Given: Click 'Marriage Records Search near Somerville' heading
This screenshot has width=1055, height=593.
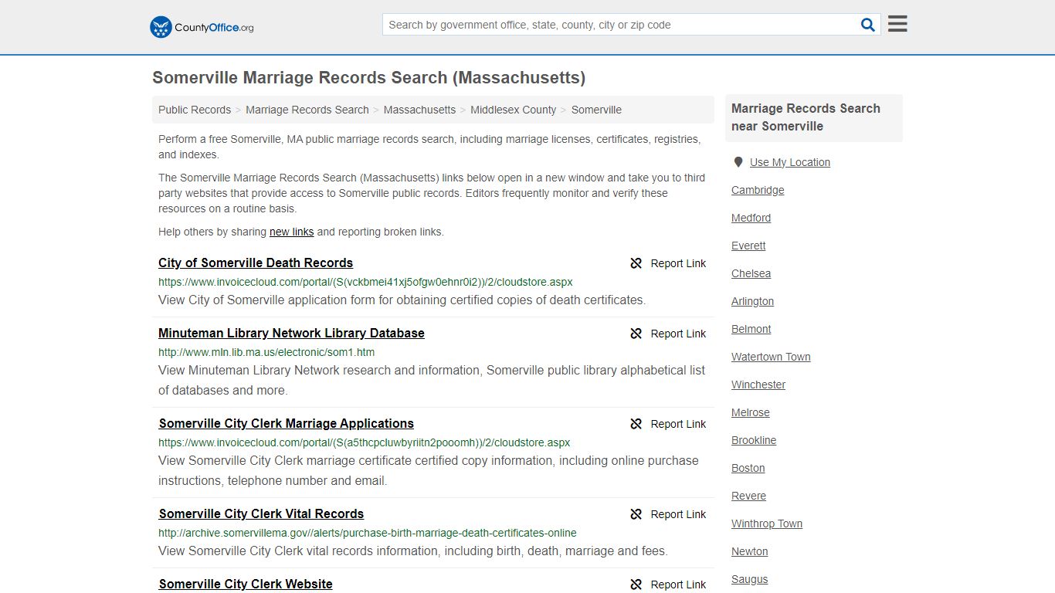Looking at the screenshot, I should (806, 117).
